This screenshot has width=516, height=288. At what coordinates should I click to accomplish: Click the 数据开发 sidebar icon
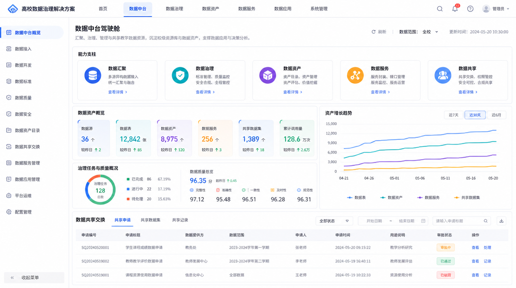9,65
